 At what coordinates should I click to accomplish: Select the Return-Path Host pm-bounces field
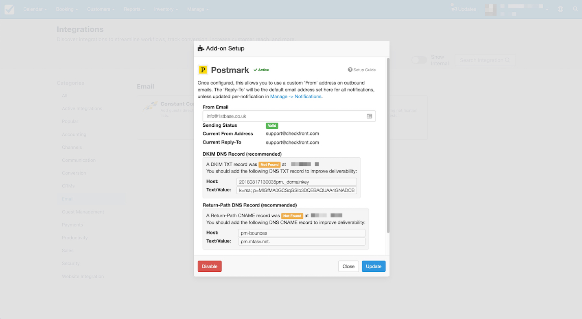point(302,233)
